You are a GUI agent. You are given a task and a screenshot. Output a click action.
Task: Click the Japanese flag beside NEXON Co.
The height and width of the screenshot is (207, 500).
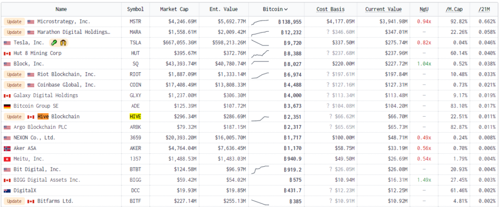[x=7, y=138]
